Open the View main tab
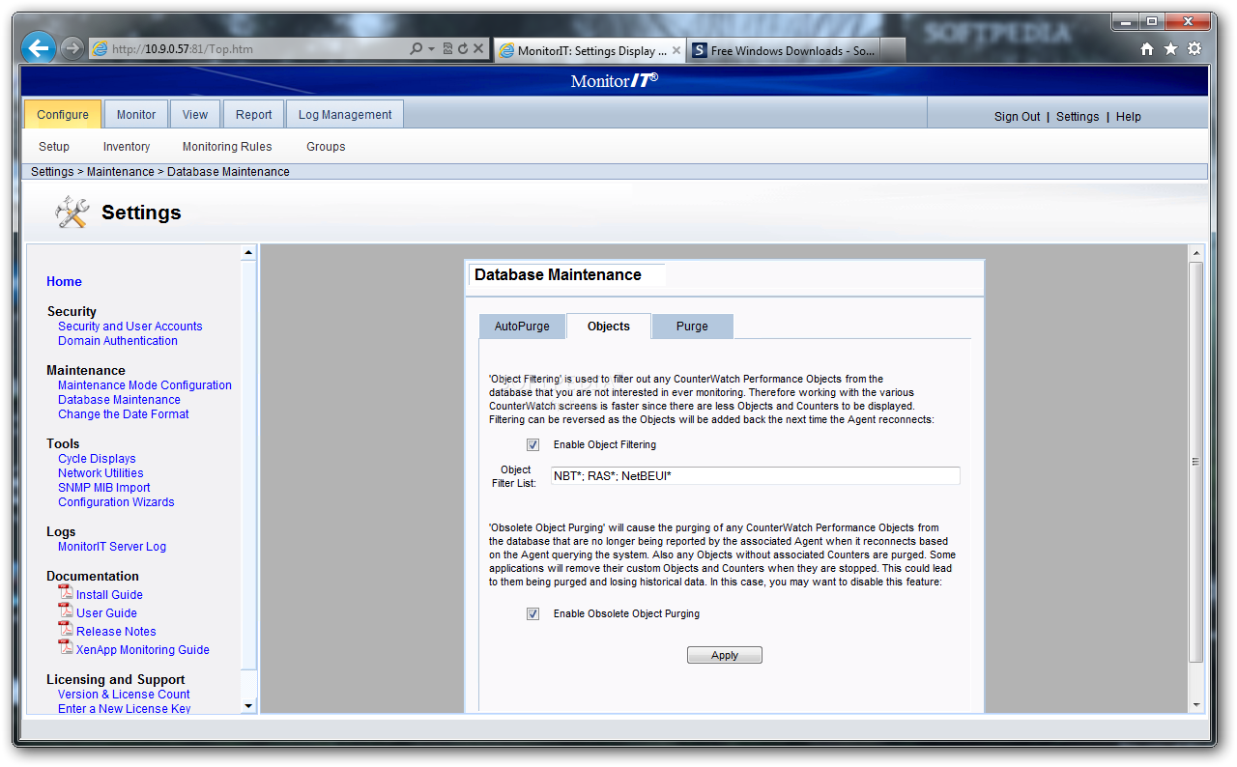Image resolution: width=1237 pixels, height=767 pixels. point(195,115)
